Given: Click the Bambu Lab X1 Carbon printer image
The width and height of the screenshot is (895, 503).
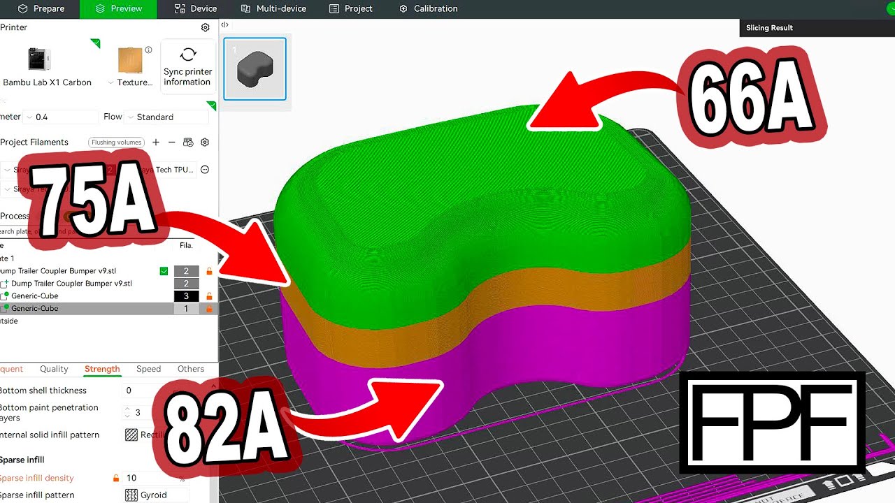Looking at the screenshot, I should 39,59.
